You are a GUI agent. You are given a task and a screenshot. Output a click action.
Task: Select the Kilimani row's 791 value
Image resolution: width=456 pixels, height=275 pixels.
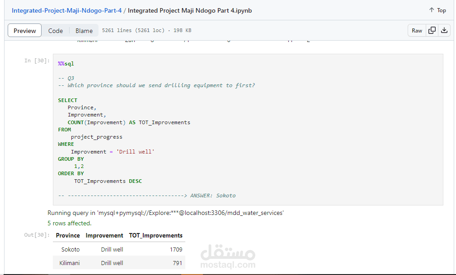click(x=178, y=263)
